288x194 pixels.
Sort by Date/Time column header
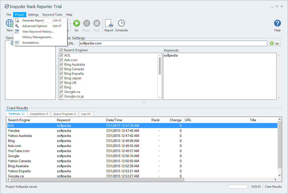[125, 120]
